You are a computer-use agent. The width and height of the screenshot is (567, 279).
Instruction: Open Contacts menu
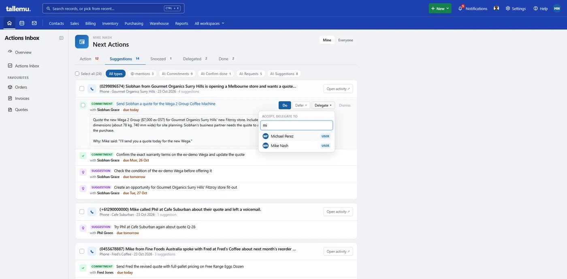pyautogui.click(x=56, y=23)
